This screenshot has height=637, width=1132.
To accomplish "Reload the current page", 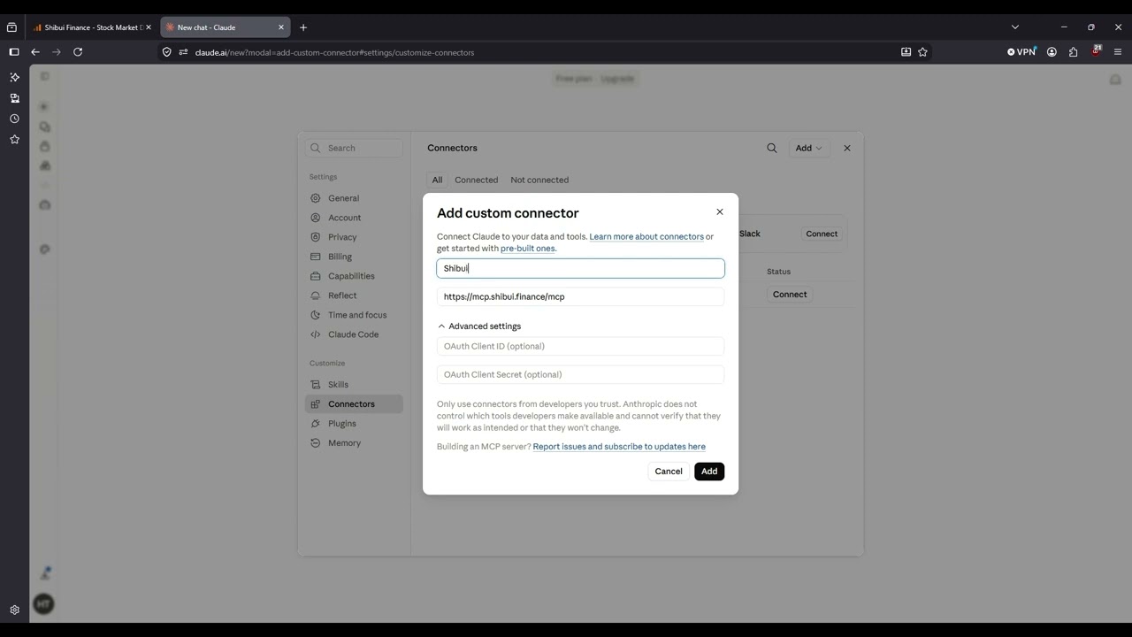I will tap(78, 52).
